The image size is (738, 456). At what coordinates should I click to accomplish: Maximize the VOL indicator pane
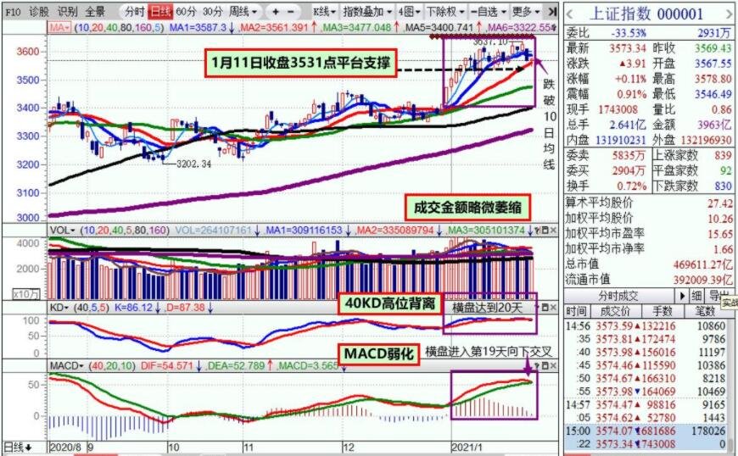[545, 231]
